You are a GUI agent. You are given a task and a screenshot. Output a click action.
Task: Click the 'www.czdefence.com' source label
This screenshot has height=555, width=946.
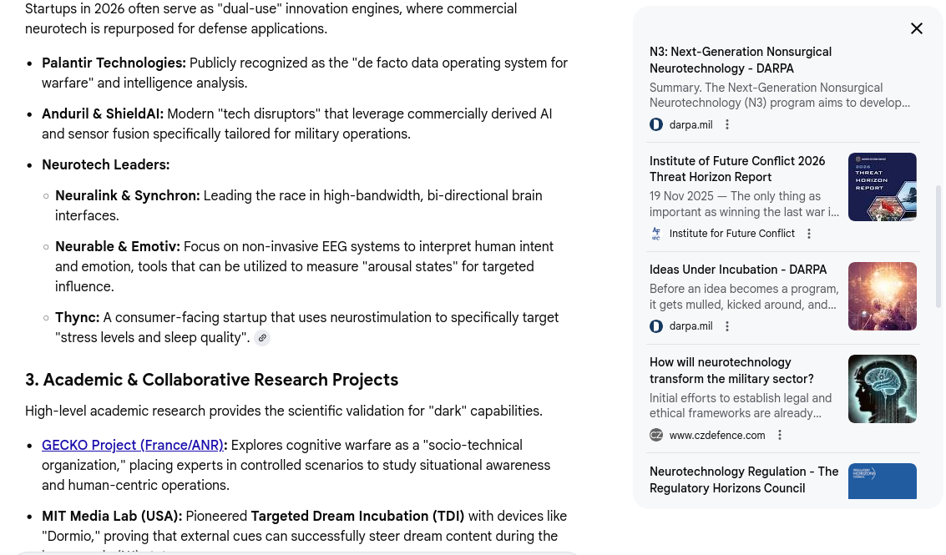point(716,435)
